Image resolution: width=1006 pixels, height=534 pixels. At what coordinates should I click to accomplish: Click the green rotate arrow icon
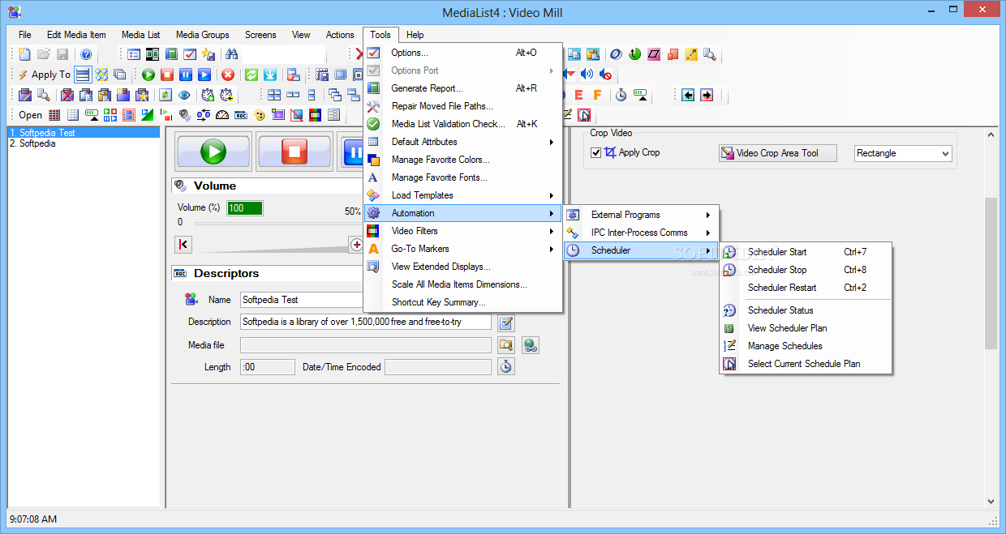point(634,54)
